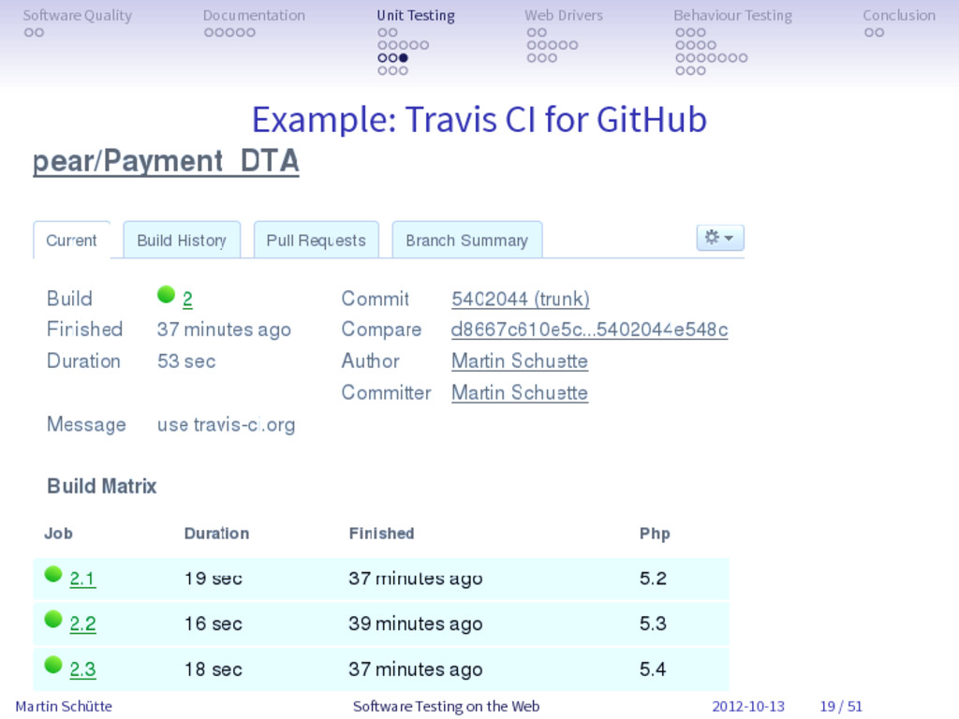Jump to the Software Quality section
959x719 pixels.
(78, 16)
